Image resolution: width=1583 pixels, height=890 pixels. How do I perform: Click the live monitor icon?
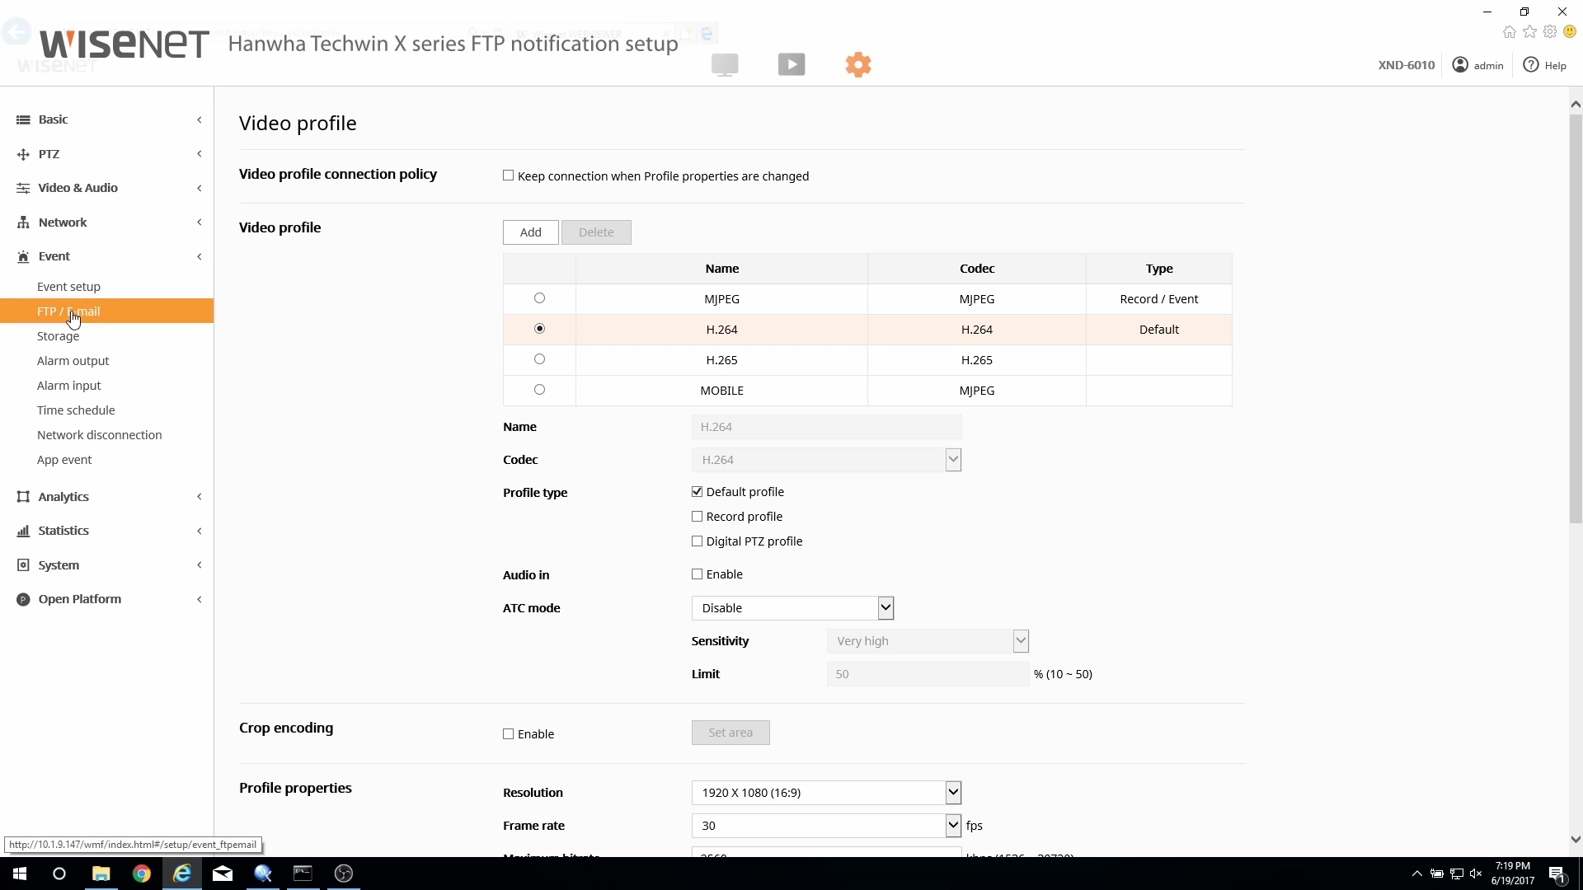(725, 64)
